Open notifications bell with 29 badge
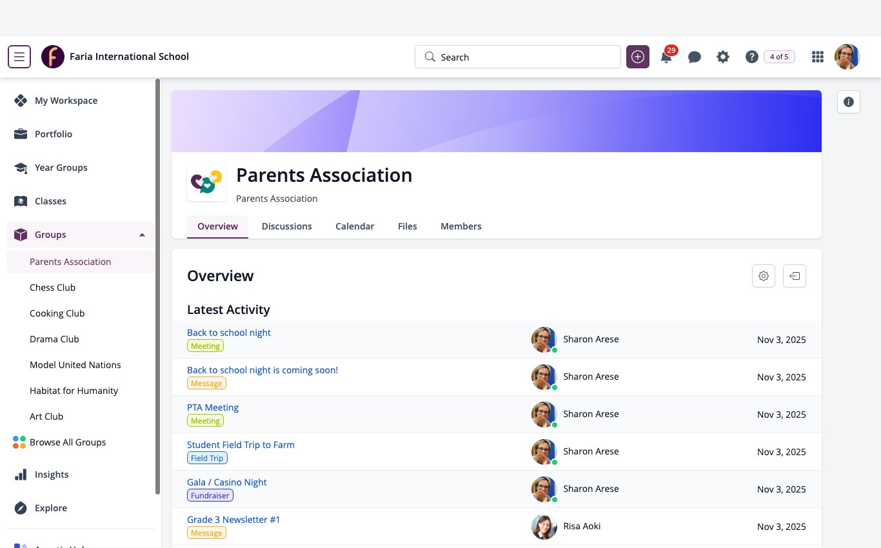 click(666, 57)
